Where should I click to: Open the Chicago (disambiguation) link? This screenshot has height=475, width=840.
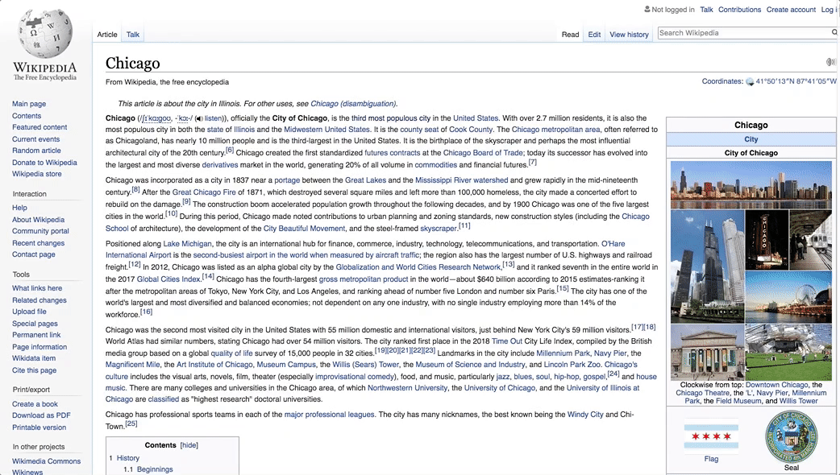(x=353, y=104)
